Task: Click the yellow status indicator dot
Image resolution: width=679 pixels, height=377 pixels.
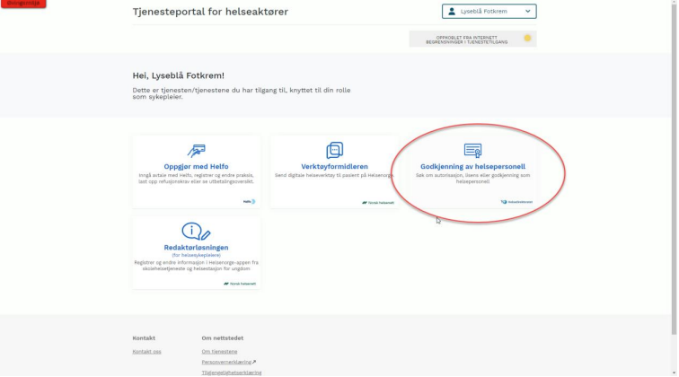Action: tap(527, 39)
